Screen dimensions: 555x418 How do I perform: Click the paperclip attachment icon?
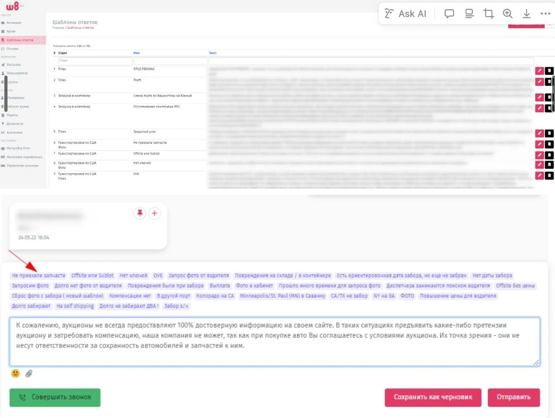coord(29,373)
